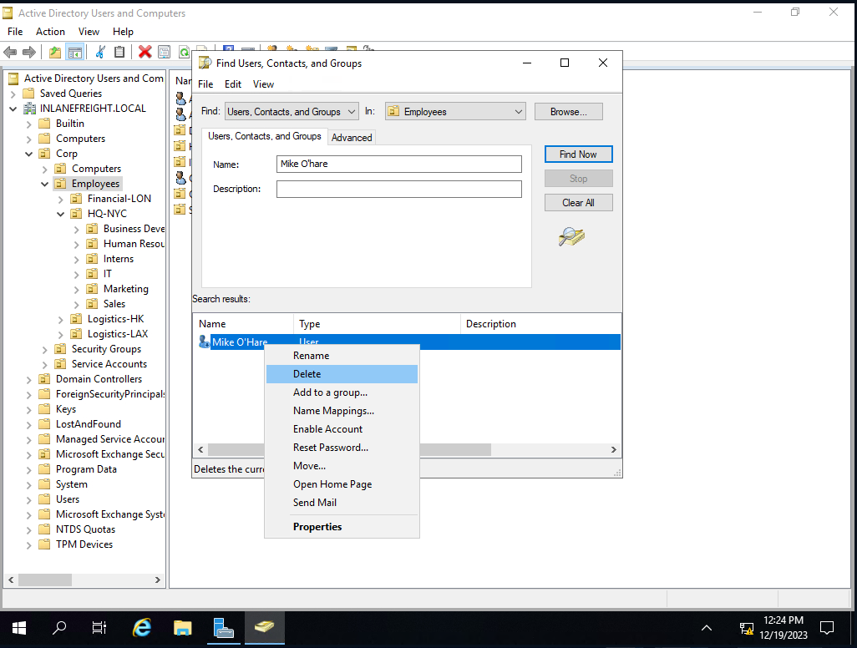Expand the Financial-LON OU

(61, 200)
